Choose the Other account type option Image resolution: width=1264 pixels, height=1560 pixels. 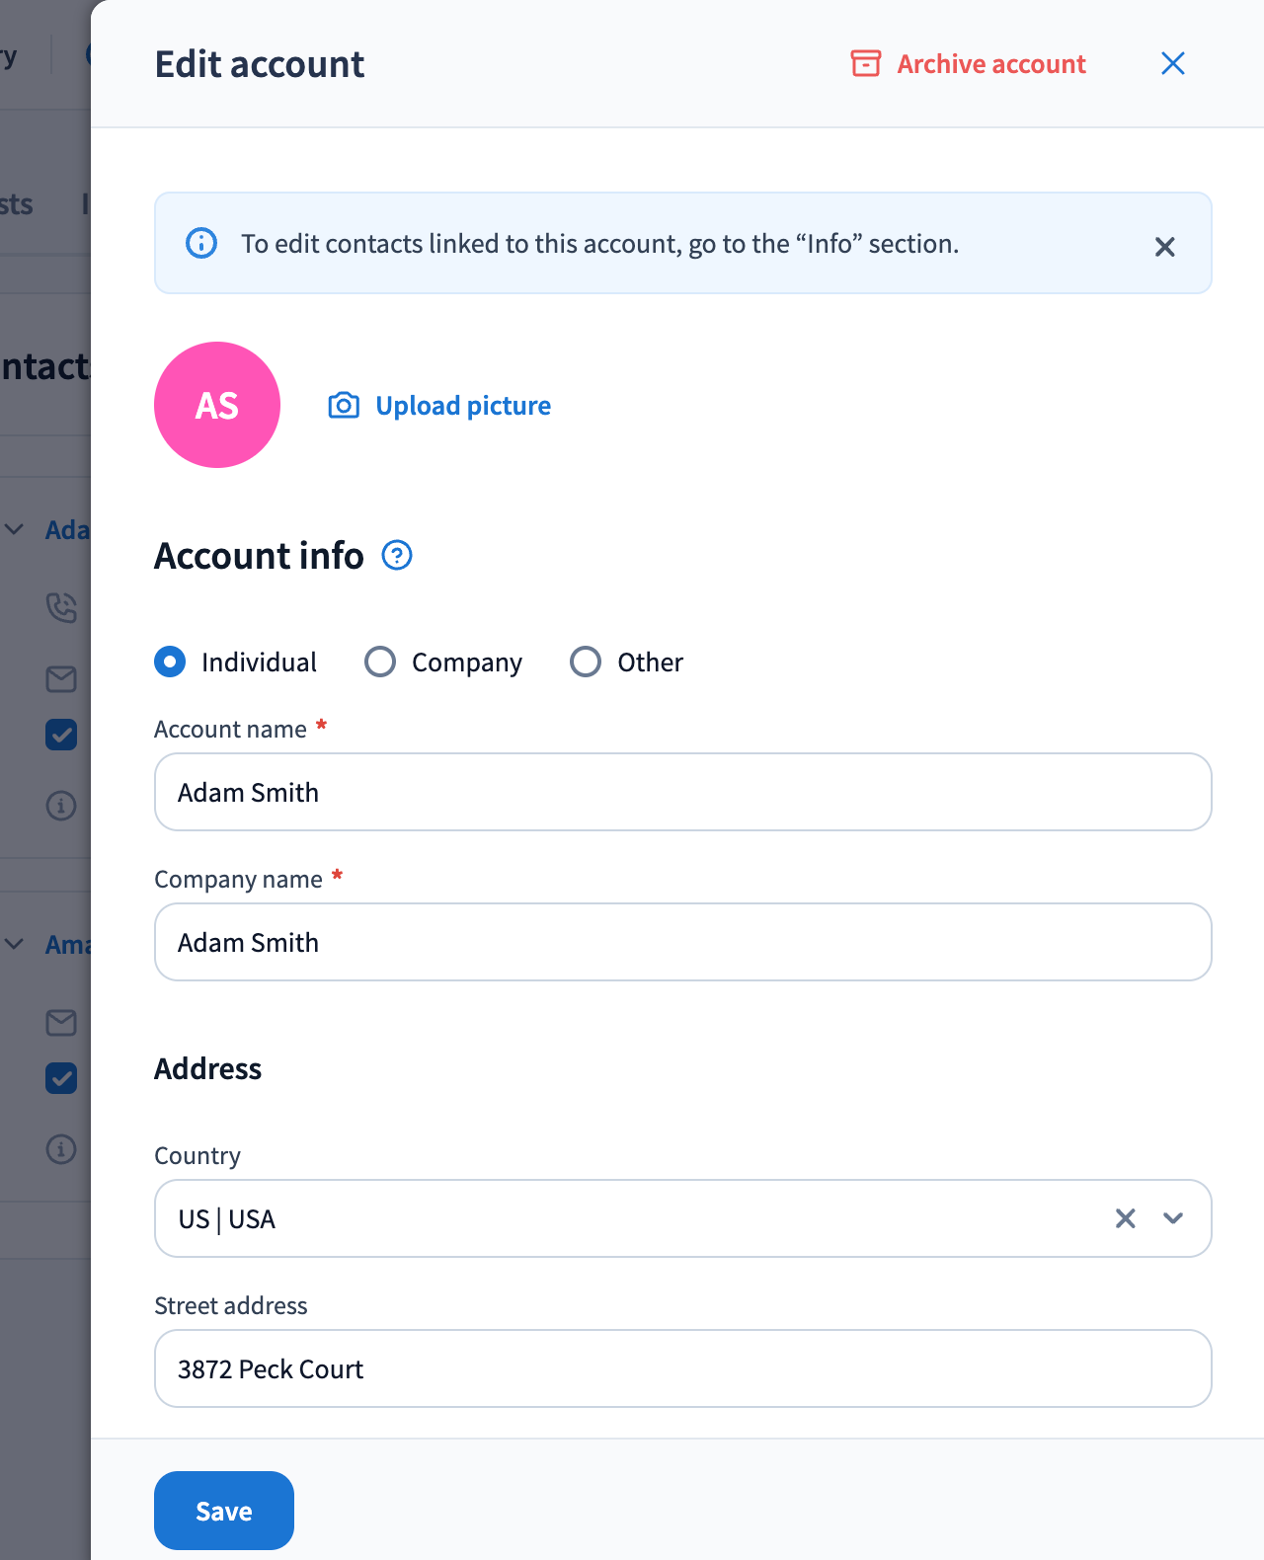[586, 662]
